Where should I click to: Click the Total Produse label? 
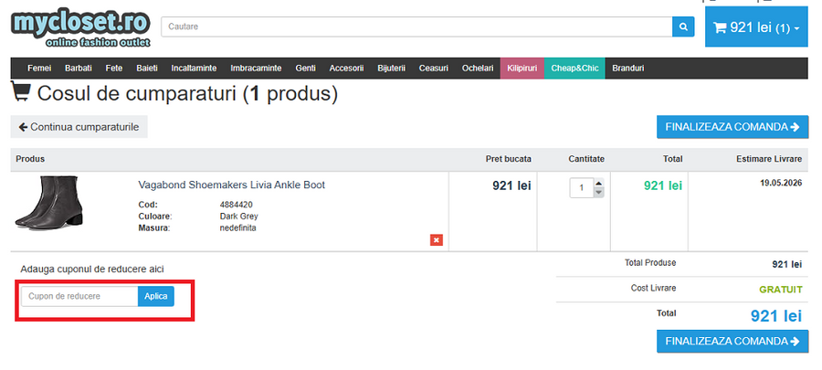point(650,262)
